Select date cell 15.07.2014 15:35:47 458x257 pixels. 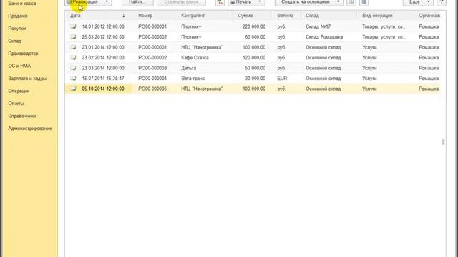pos(103,79)
